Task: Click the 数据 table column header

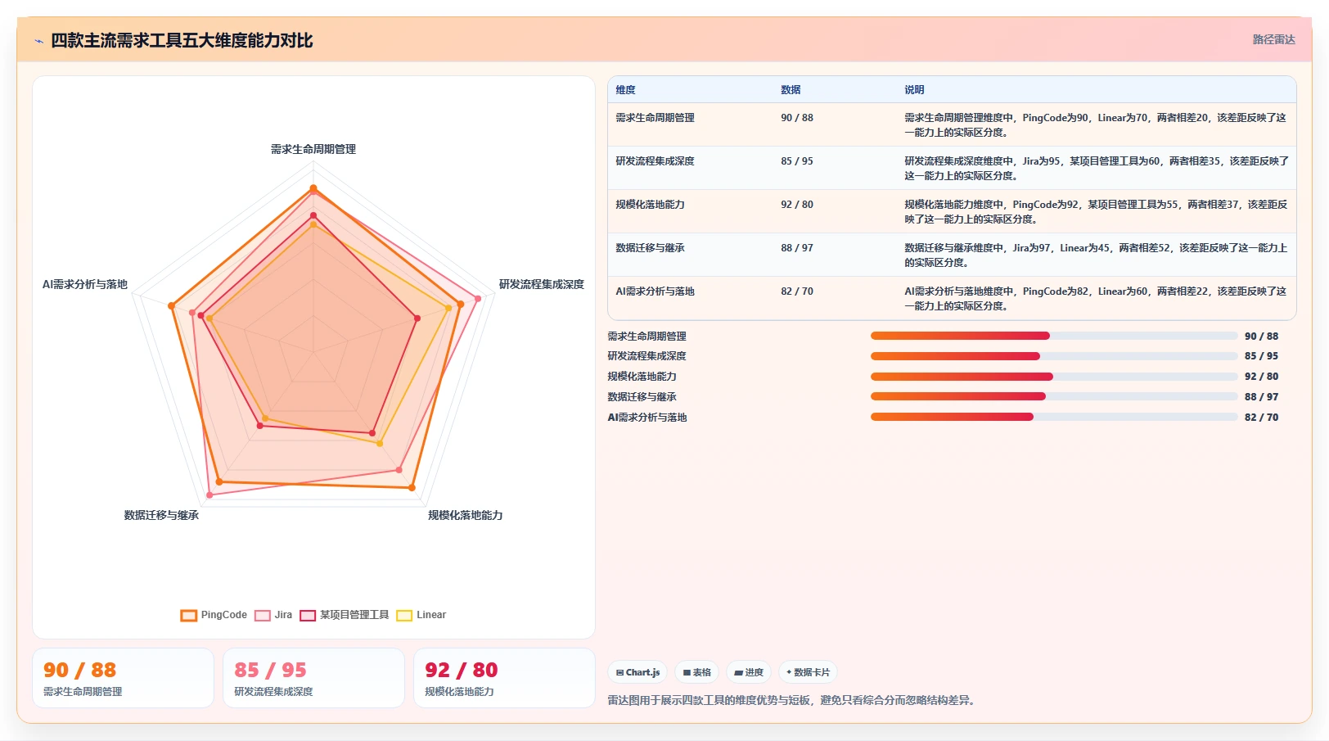Action: (791, 90)
